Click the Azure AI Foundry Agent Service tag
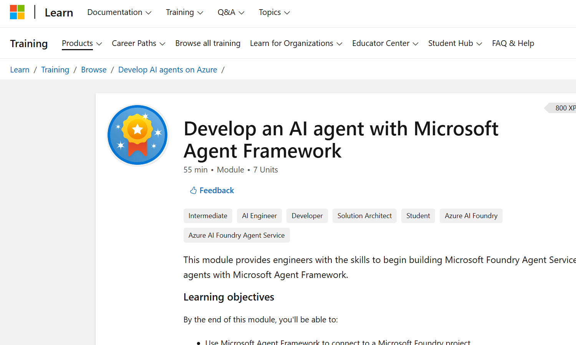576x345 pixels. coord(237,235)
